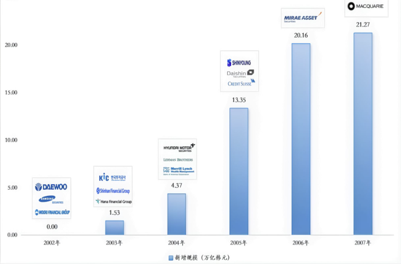Click the Daewoo logo
Viewport: 401px width, 265px height.
click(x=51, y=187)
